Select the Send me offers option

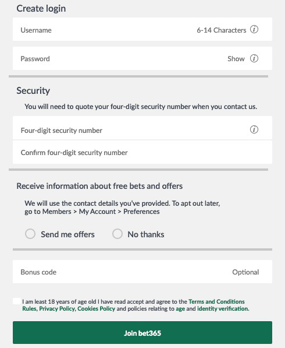30,234
